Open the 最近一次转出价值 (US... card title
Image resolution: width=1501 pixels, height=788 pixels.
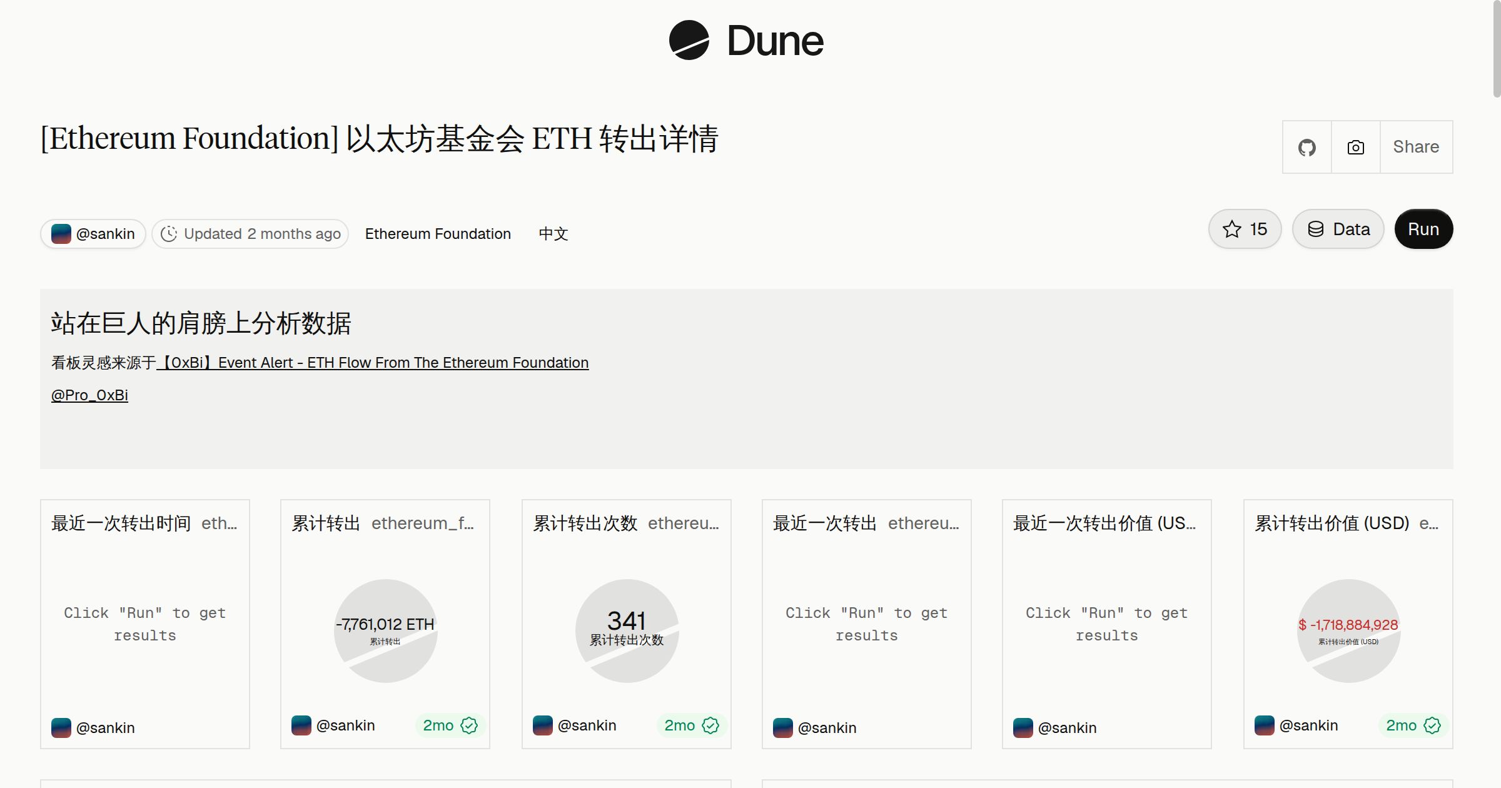pyautogui.click(x=1104, y=523)
